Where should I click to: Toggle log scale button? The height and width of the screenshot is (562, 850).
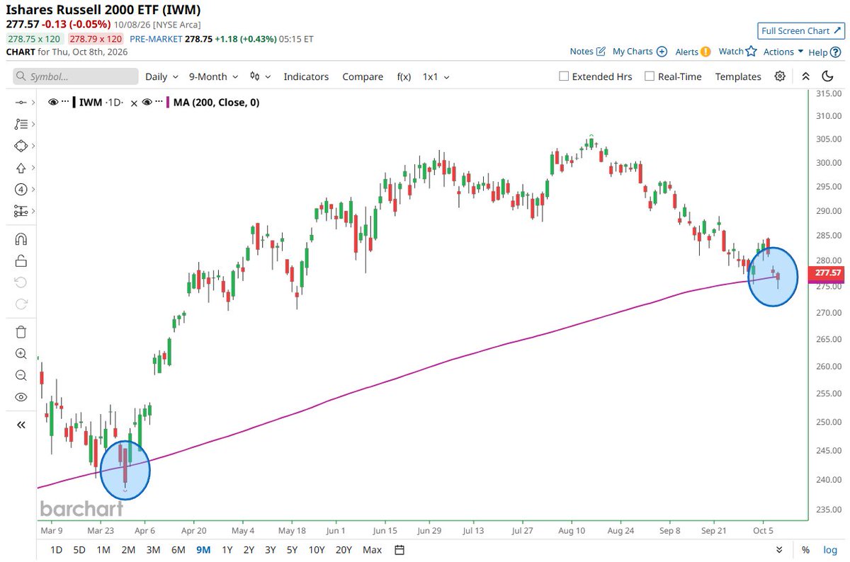pyautogui.click(x=829, y=550)
